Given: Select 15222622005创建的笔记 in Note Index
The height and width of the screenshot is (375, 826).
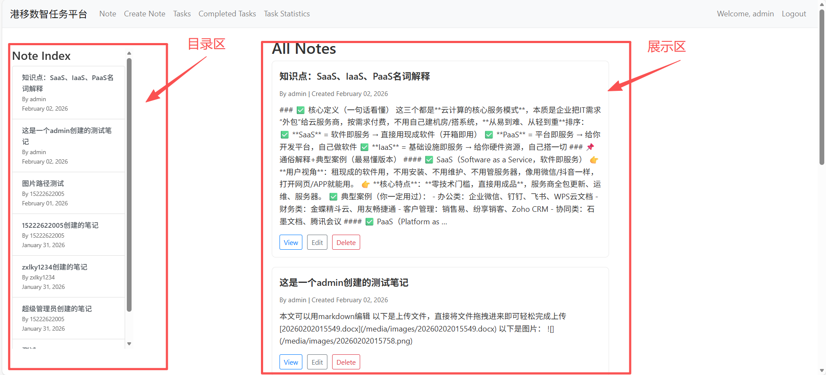Looking at the screenshot, I should 60,225.
